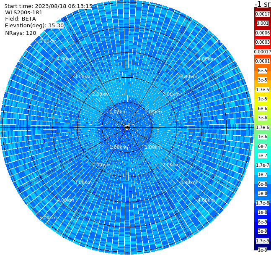The image size is (271, 255).
Task: Click the 3e-8 colorbar value
Action: click(263, 193)
